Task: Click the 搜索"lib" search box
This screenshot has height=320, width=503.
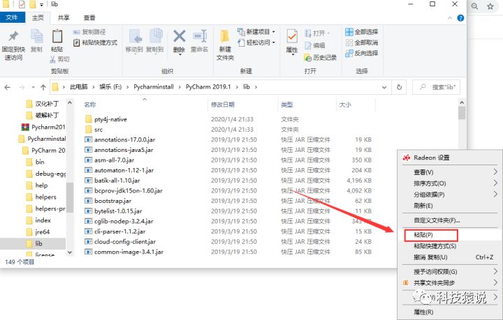Action: click(x=436, y=87)
